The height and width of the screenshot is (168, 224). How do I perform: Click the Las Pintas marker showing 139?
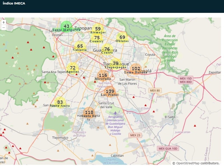110,92
